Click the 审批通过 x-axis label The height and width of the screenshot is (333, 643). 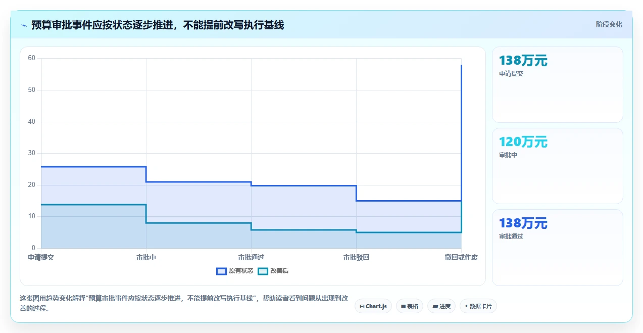pos(251,257)
